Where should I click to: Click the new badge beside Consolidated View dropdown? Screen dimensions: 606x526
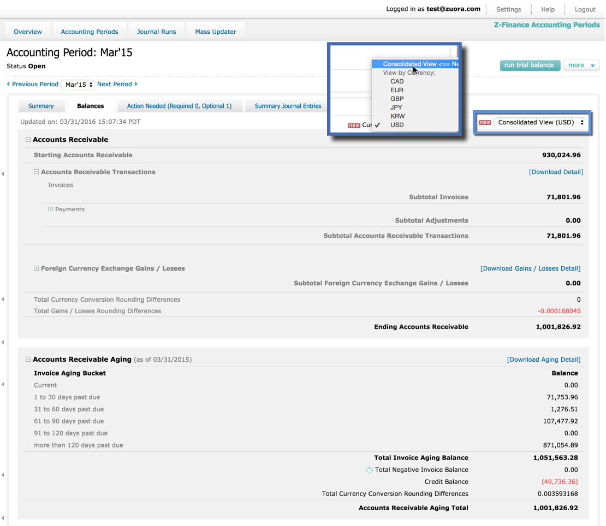485,122
